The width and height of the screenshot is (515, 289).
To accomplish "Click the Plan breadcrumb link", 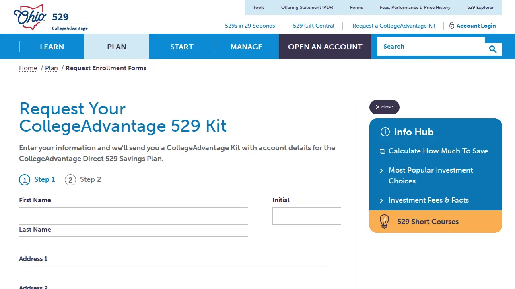I will [51, 68].
